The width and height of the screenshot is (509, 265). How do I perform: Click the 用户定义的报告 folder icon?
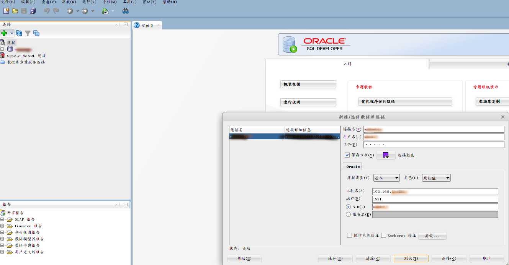(10, 252)
